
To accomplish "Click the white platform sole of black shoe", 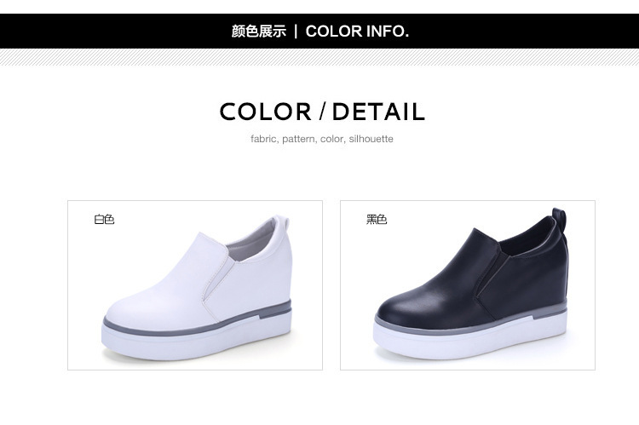I will pos(469,340).
